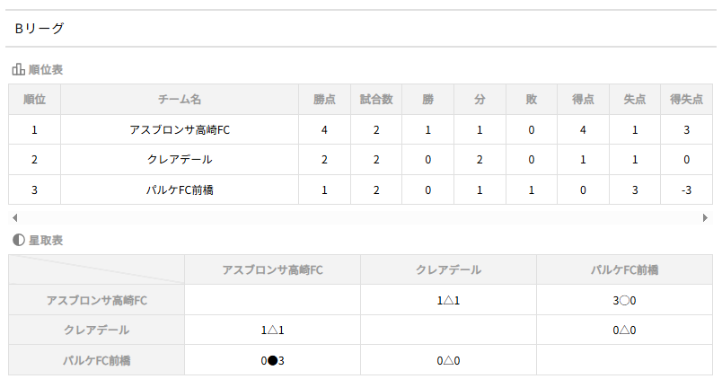
Task: Click the 星取表 section title
Action: (x=46, y=240)
